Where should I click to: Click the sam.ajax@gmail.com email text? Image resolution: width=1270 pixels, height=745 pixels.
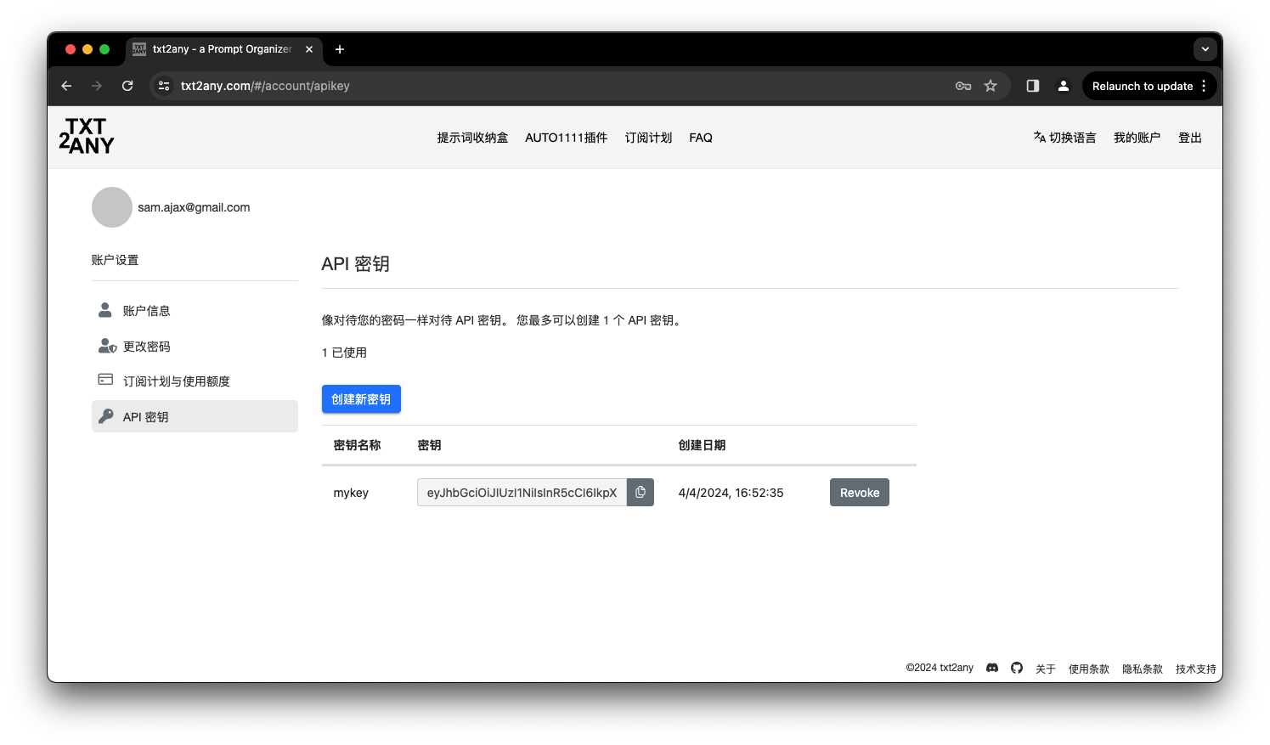click(x=194, y=207)
